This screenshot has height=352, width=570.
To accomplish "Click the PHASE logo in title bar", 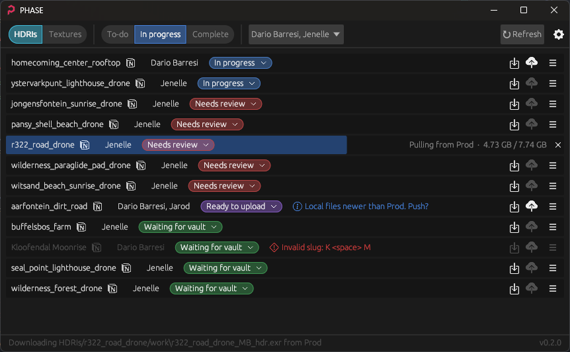I will coord(11,10).
